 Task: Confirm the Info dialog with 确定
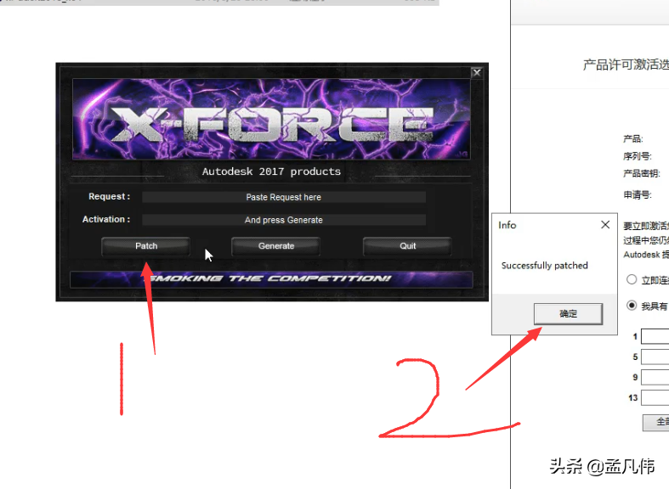click(x=568, y=314)
